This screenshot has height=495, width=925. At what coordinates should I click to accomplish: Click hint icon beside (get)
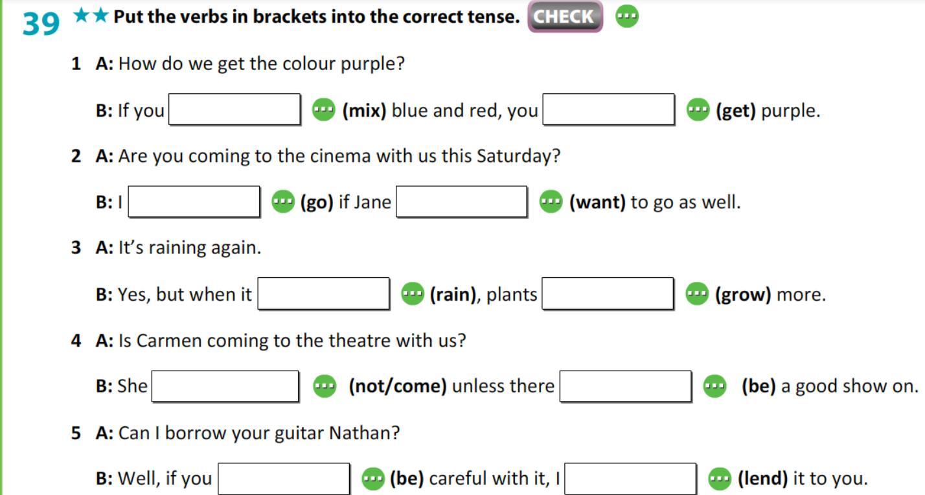click(x=698, y=110)
